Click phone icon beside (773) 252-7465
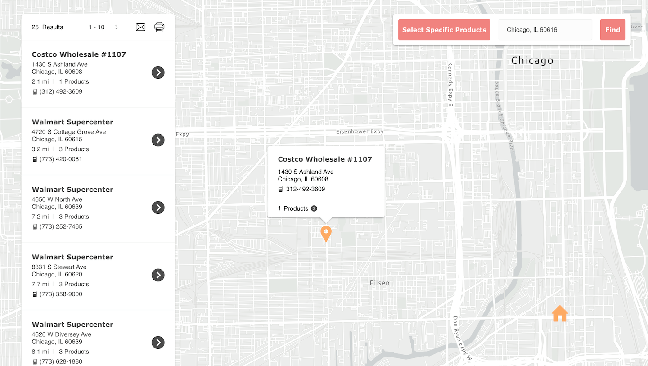This screenshot has height=366, width=648. pos(35,227)
